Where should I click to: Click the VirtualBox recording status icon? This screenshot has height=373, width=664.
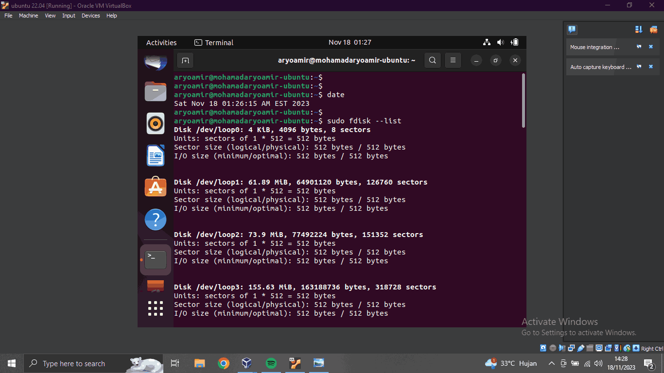tap(608, 348)
